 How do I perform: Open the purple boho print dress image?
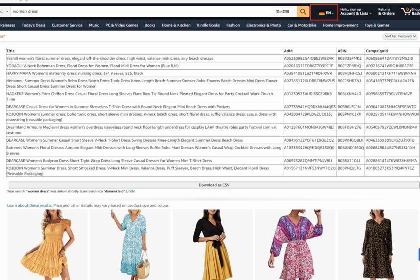tap(295, 245)
